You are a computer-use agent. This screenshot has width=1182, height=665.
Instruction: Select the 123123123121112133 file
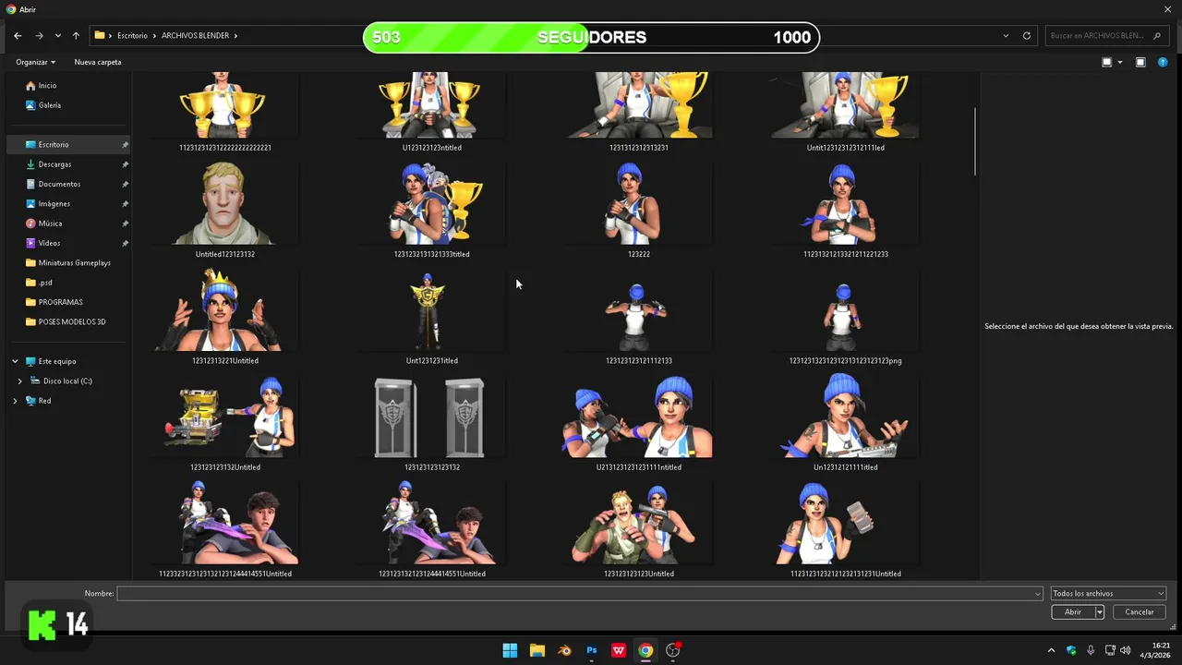(x=639, y=317)
